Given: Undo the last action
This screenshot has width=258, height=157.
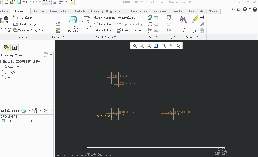Looking at the screenshot, I should (x=25, y=2).
